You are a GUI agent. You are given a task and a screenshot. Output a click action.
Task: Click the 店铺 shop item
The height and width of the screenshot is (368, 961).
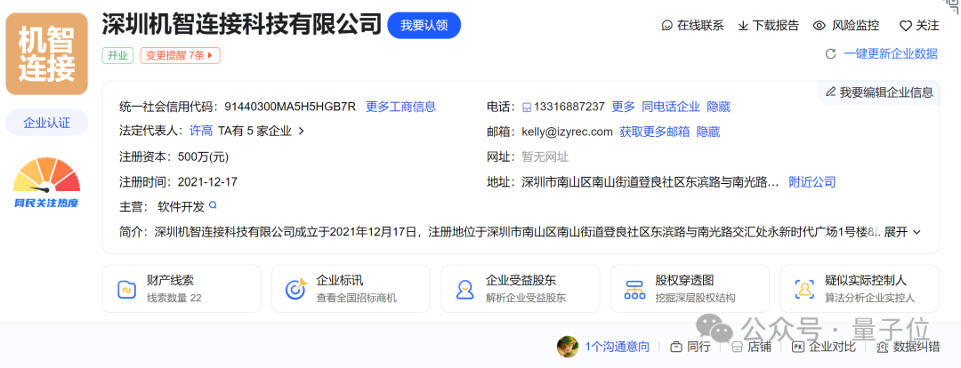tap(751, 347)
